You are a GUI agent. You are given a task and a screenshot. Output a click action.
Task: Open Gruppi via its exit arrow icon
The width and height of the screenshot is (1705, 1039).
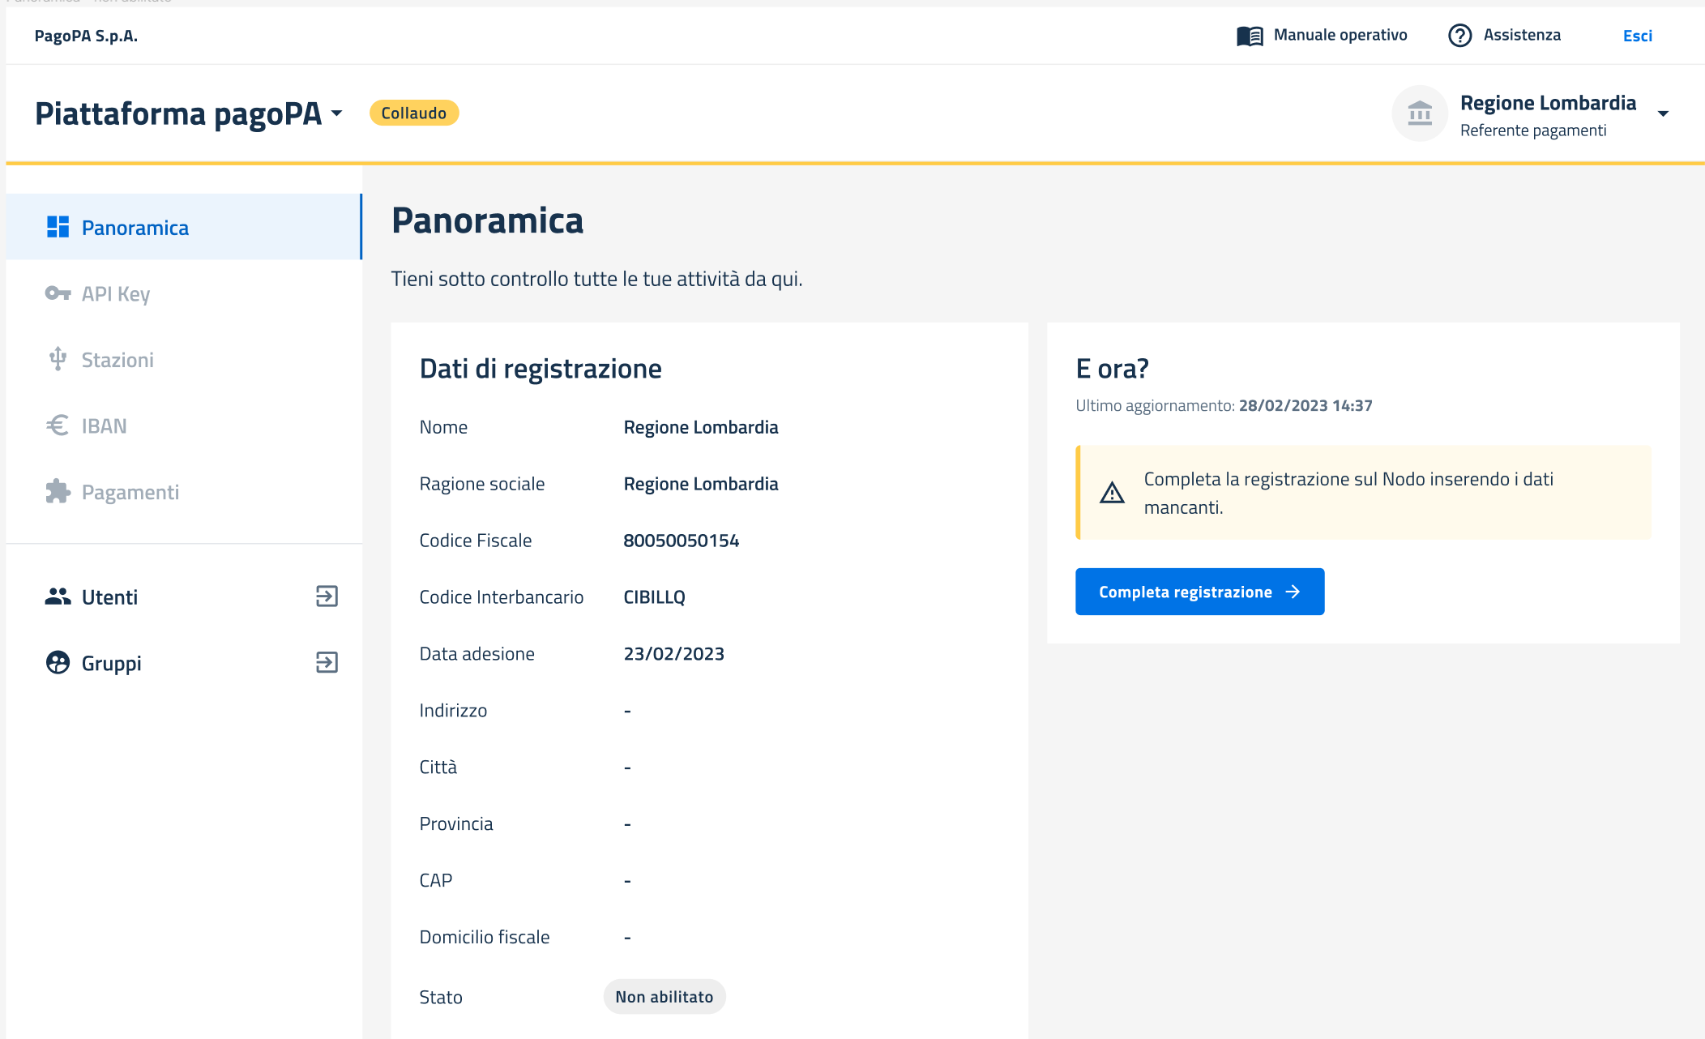[x=327, y=663]
